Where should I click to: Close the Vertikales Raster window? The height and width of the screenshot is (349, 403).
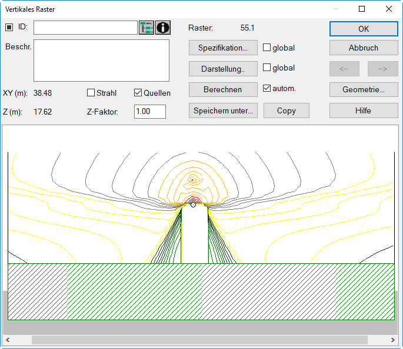(389, 9)
